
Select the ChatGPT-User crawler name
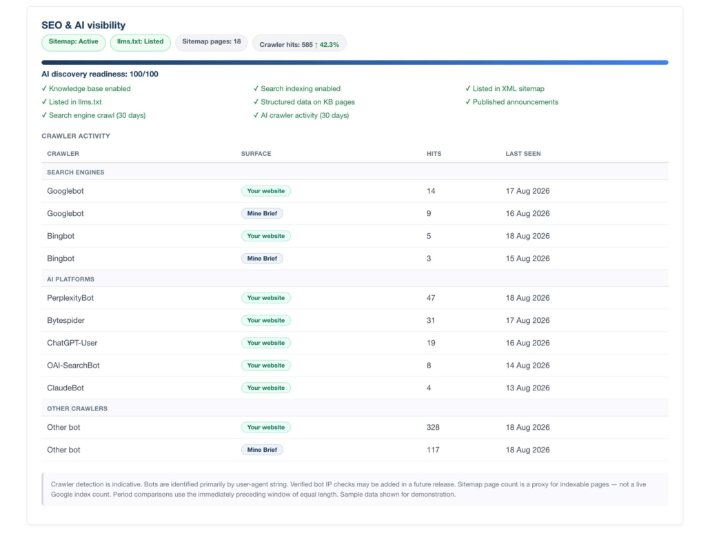click(x=72, y=343)
